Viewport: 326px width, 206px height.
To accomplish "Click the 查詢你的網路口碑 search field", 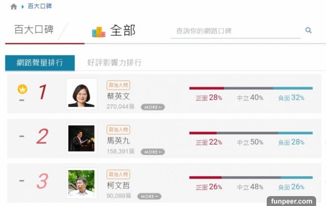I will coord(235,31).
